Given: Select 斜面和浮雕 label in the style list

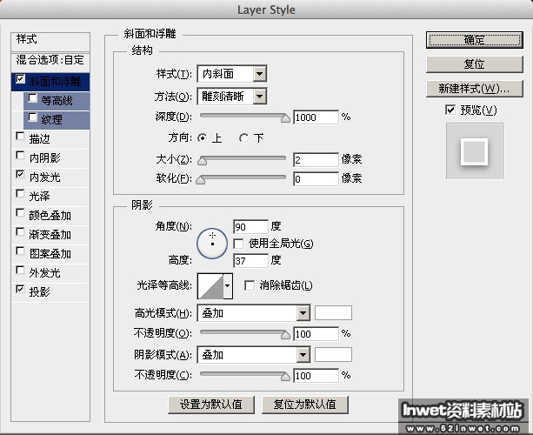Looking at the screenshot, I should (x=55, y=82).
